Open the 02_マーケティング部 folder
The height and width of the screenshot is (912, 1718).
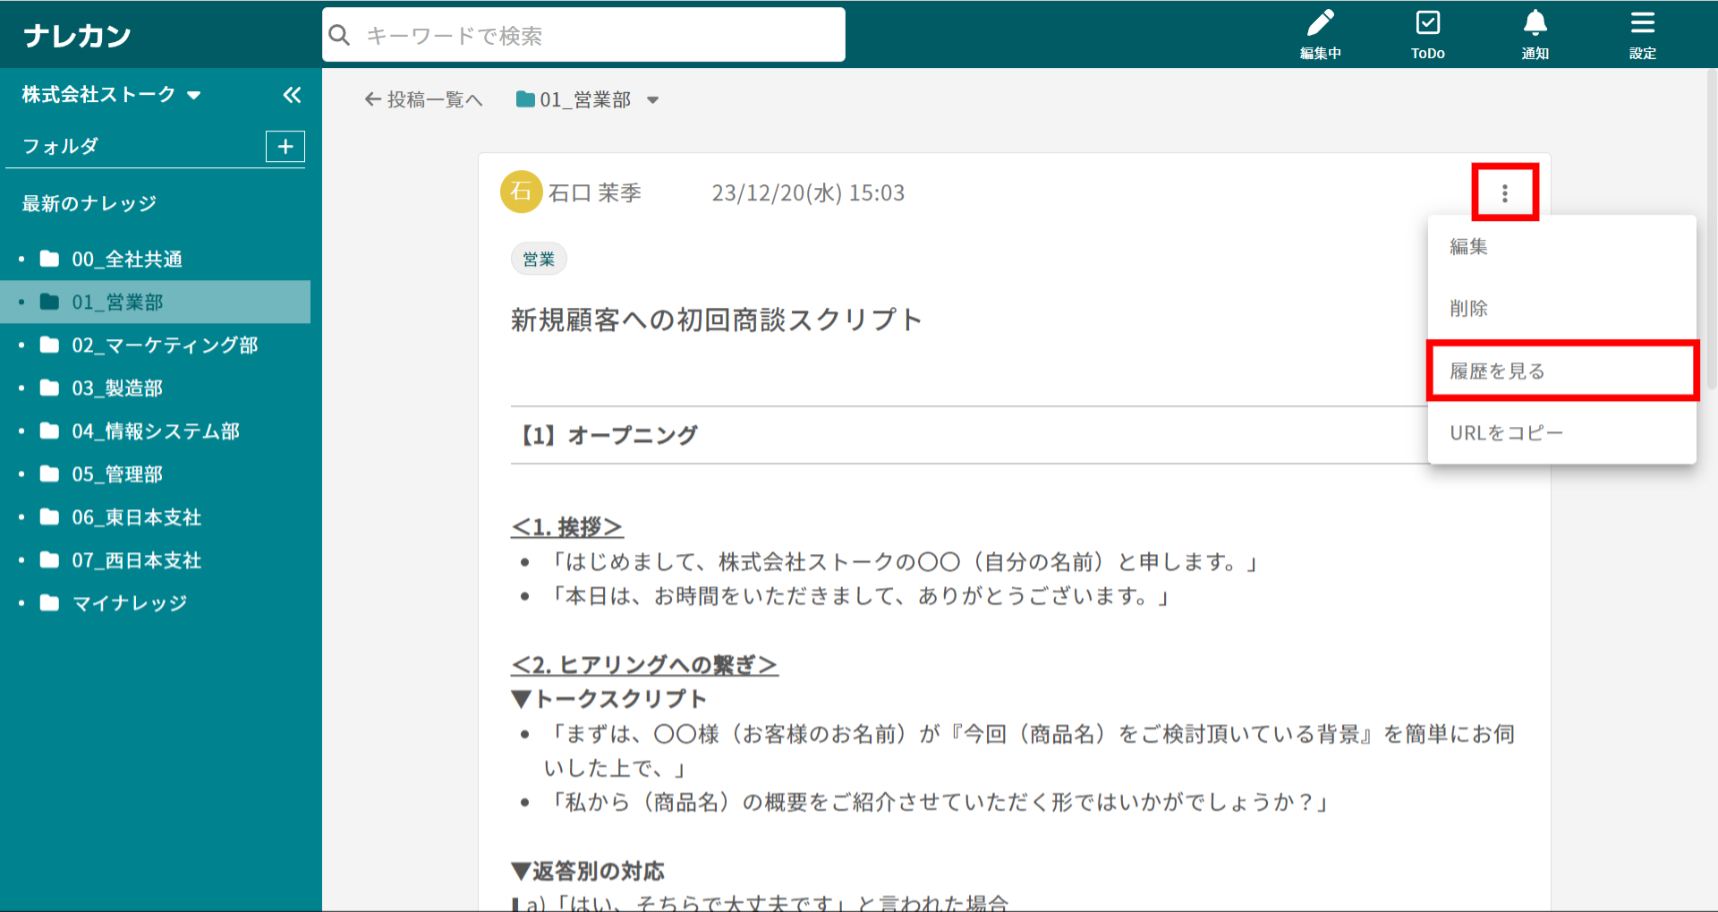tap(164, 345)
